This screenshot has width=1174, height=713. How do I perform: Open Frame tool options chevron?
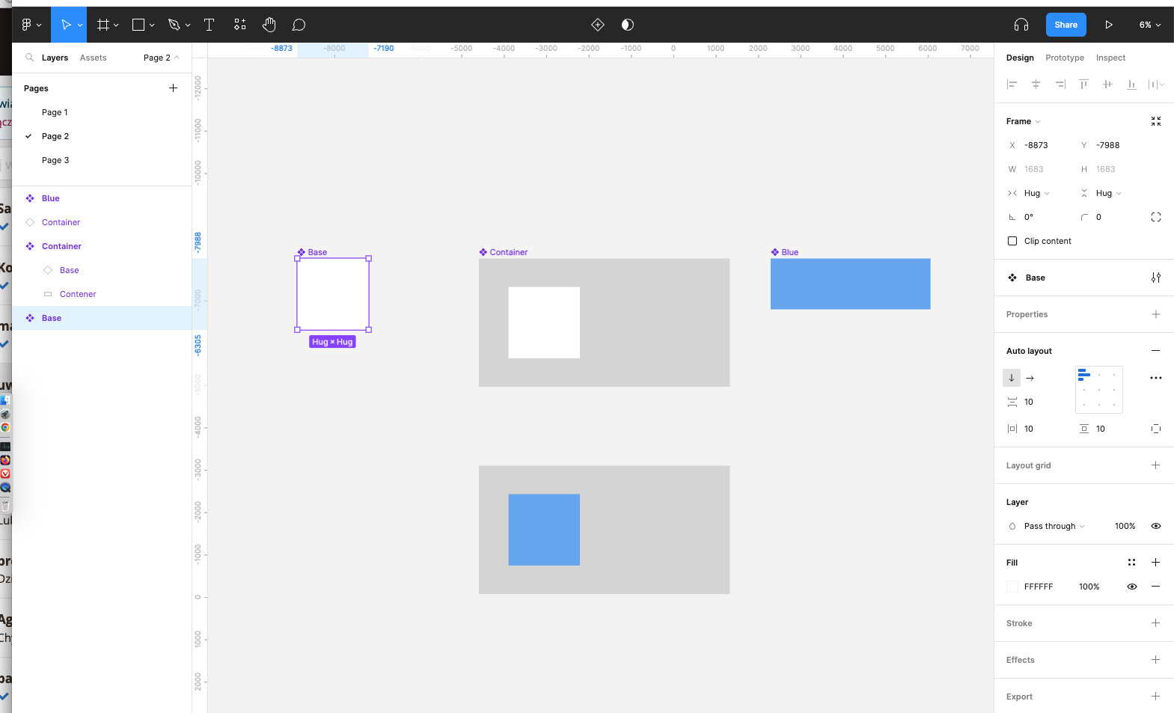[x=117, y=25]
